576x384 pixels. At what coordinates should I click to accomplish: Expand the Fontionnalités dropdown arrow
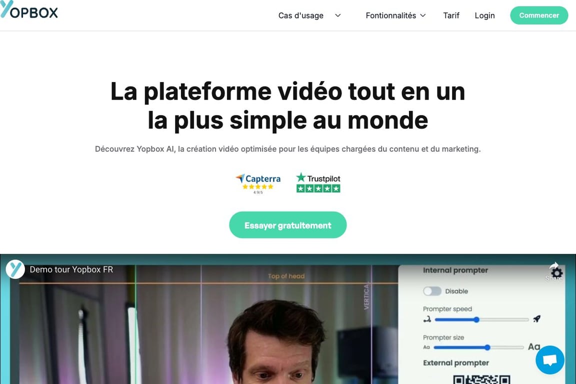(x=423, y=15)
